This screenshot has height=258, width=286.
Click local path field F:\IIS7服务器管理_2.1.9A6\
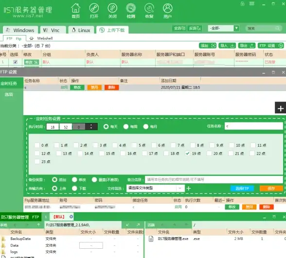pyautogui.click(x=83, y=225)
